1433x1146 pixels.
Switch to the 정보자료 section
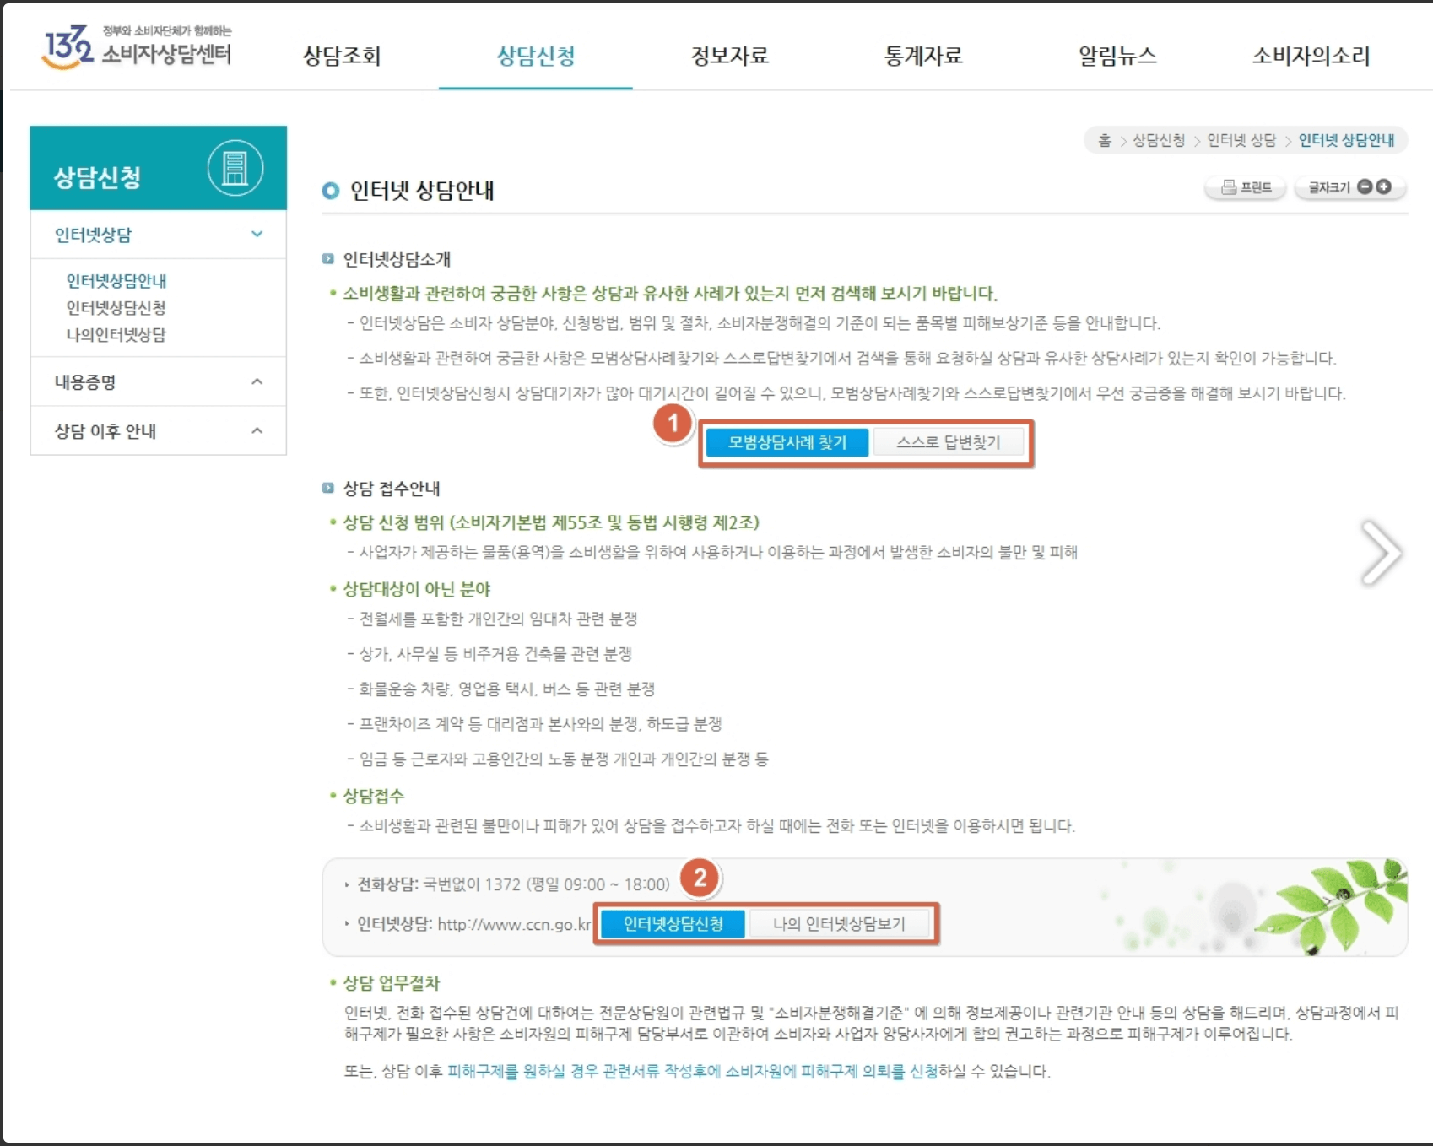pos(729,57)
